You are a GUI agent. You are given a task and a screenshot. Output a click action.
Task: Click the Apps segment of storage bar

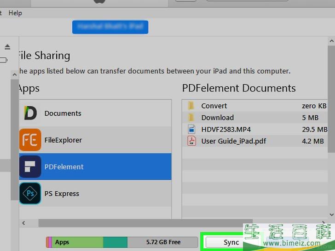tap(78, 242)
